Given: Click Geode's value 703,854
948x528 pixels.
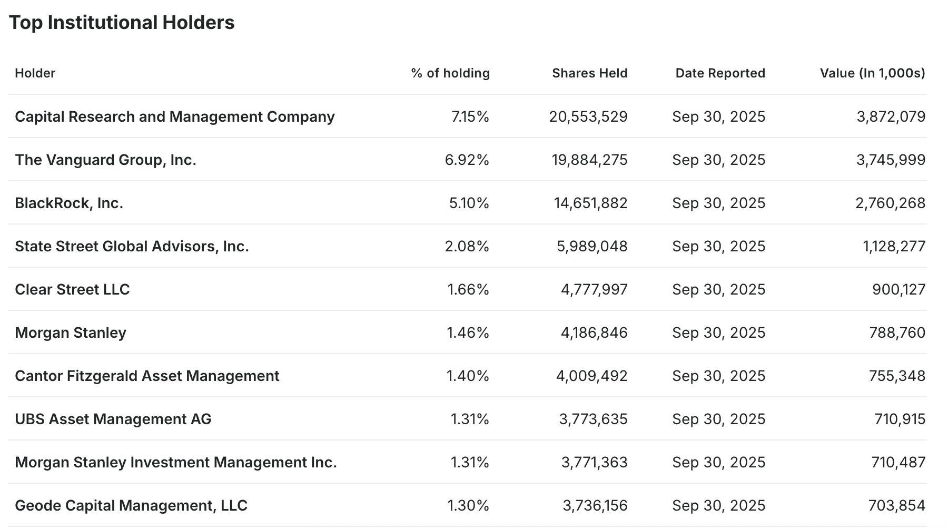Looking at the screenshot, I should 896,505.
